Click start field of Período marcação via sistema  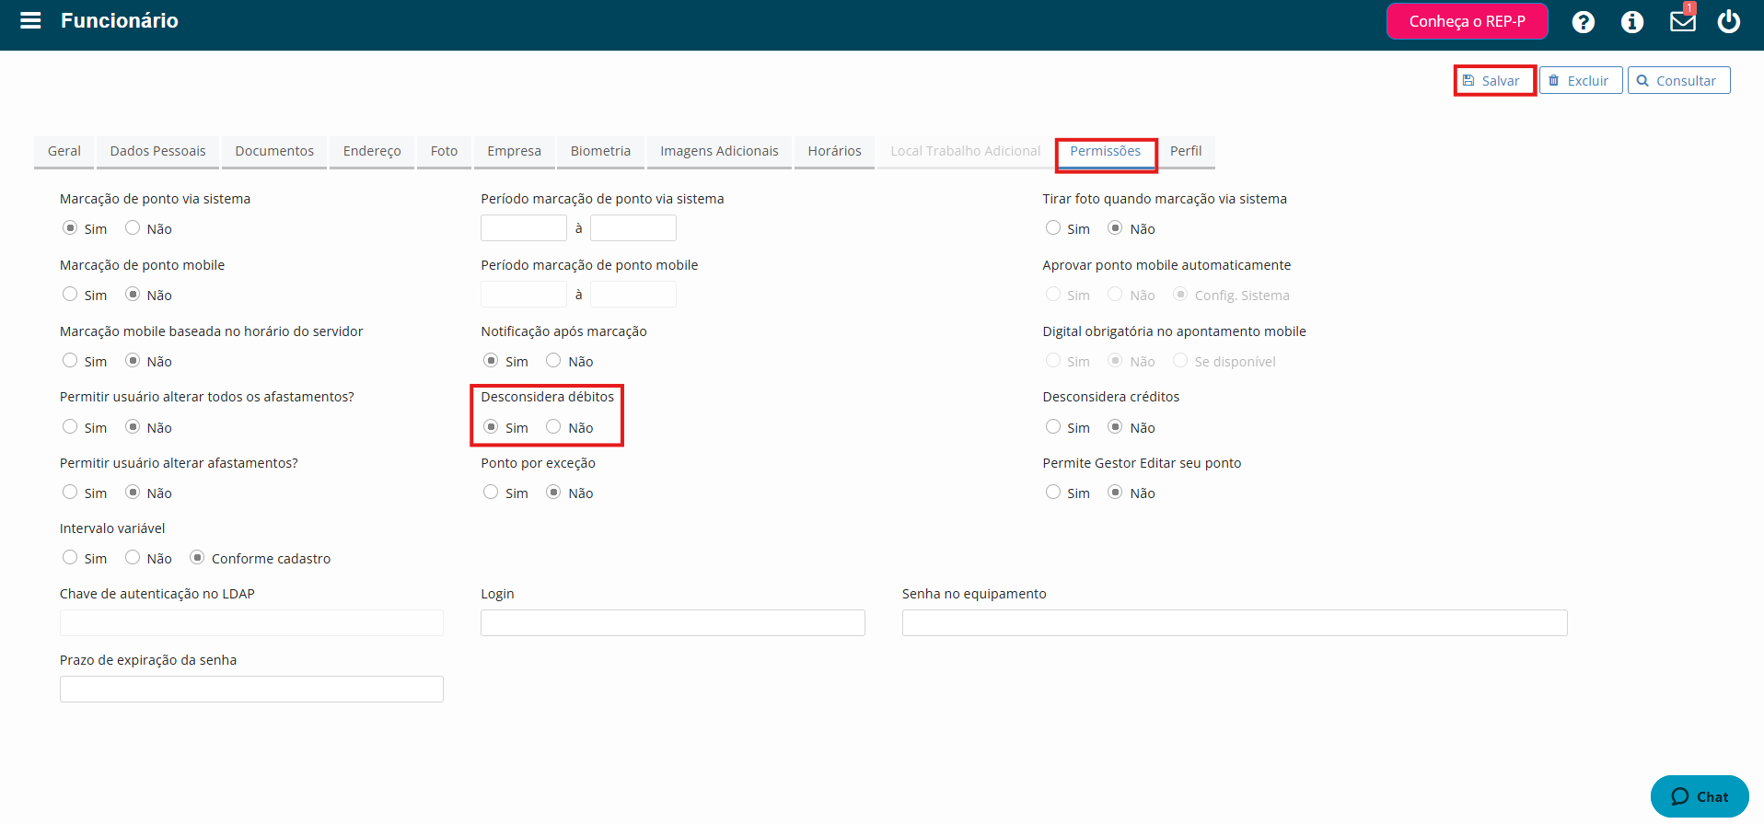524,227
